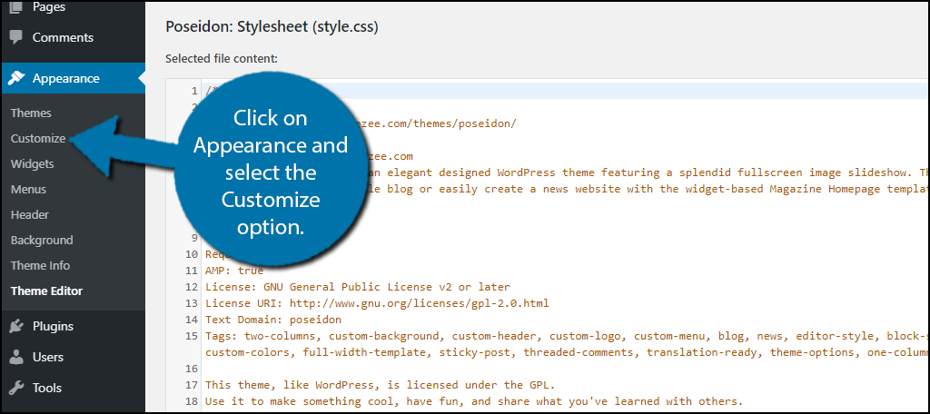The image size is (930, 414).
Task: Click the License URI gpl-2.0.html line
Action: point(377,303)
